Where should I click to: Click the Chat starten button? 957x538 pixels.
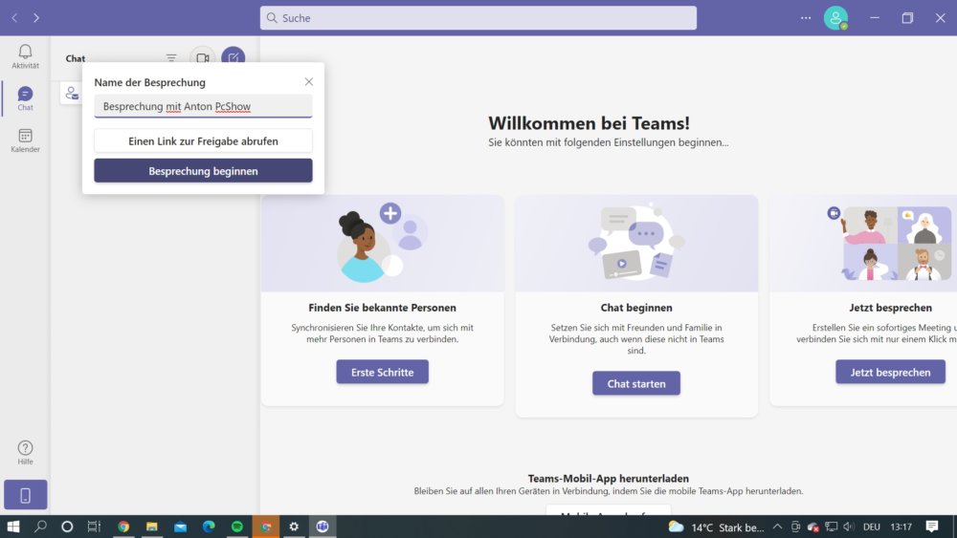(x=636, y=383)
